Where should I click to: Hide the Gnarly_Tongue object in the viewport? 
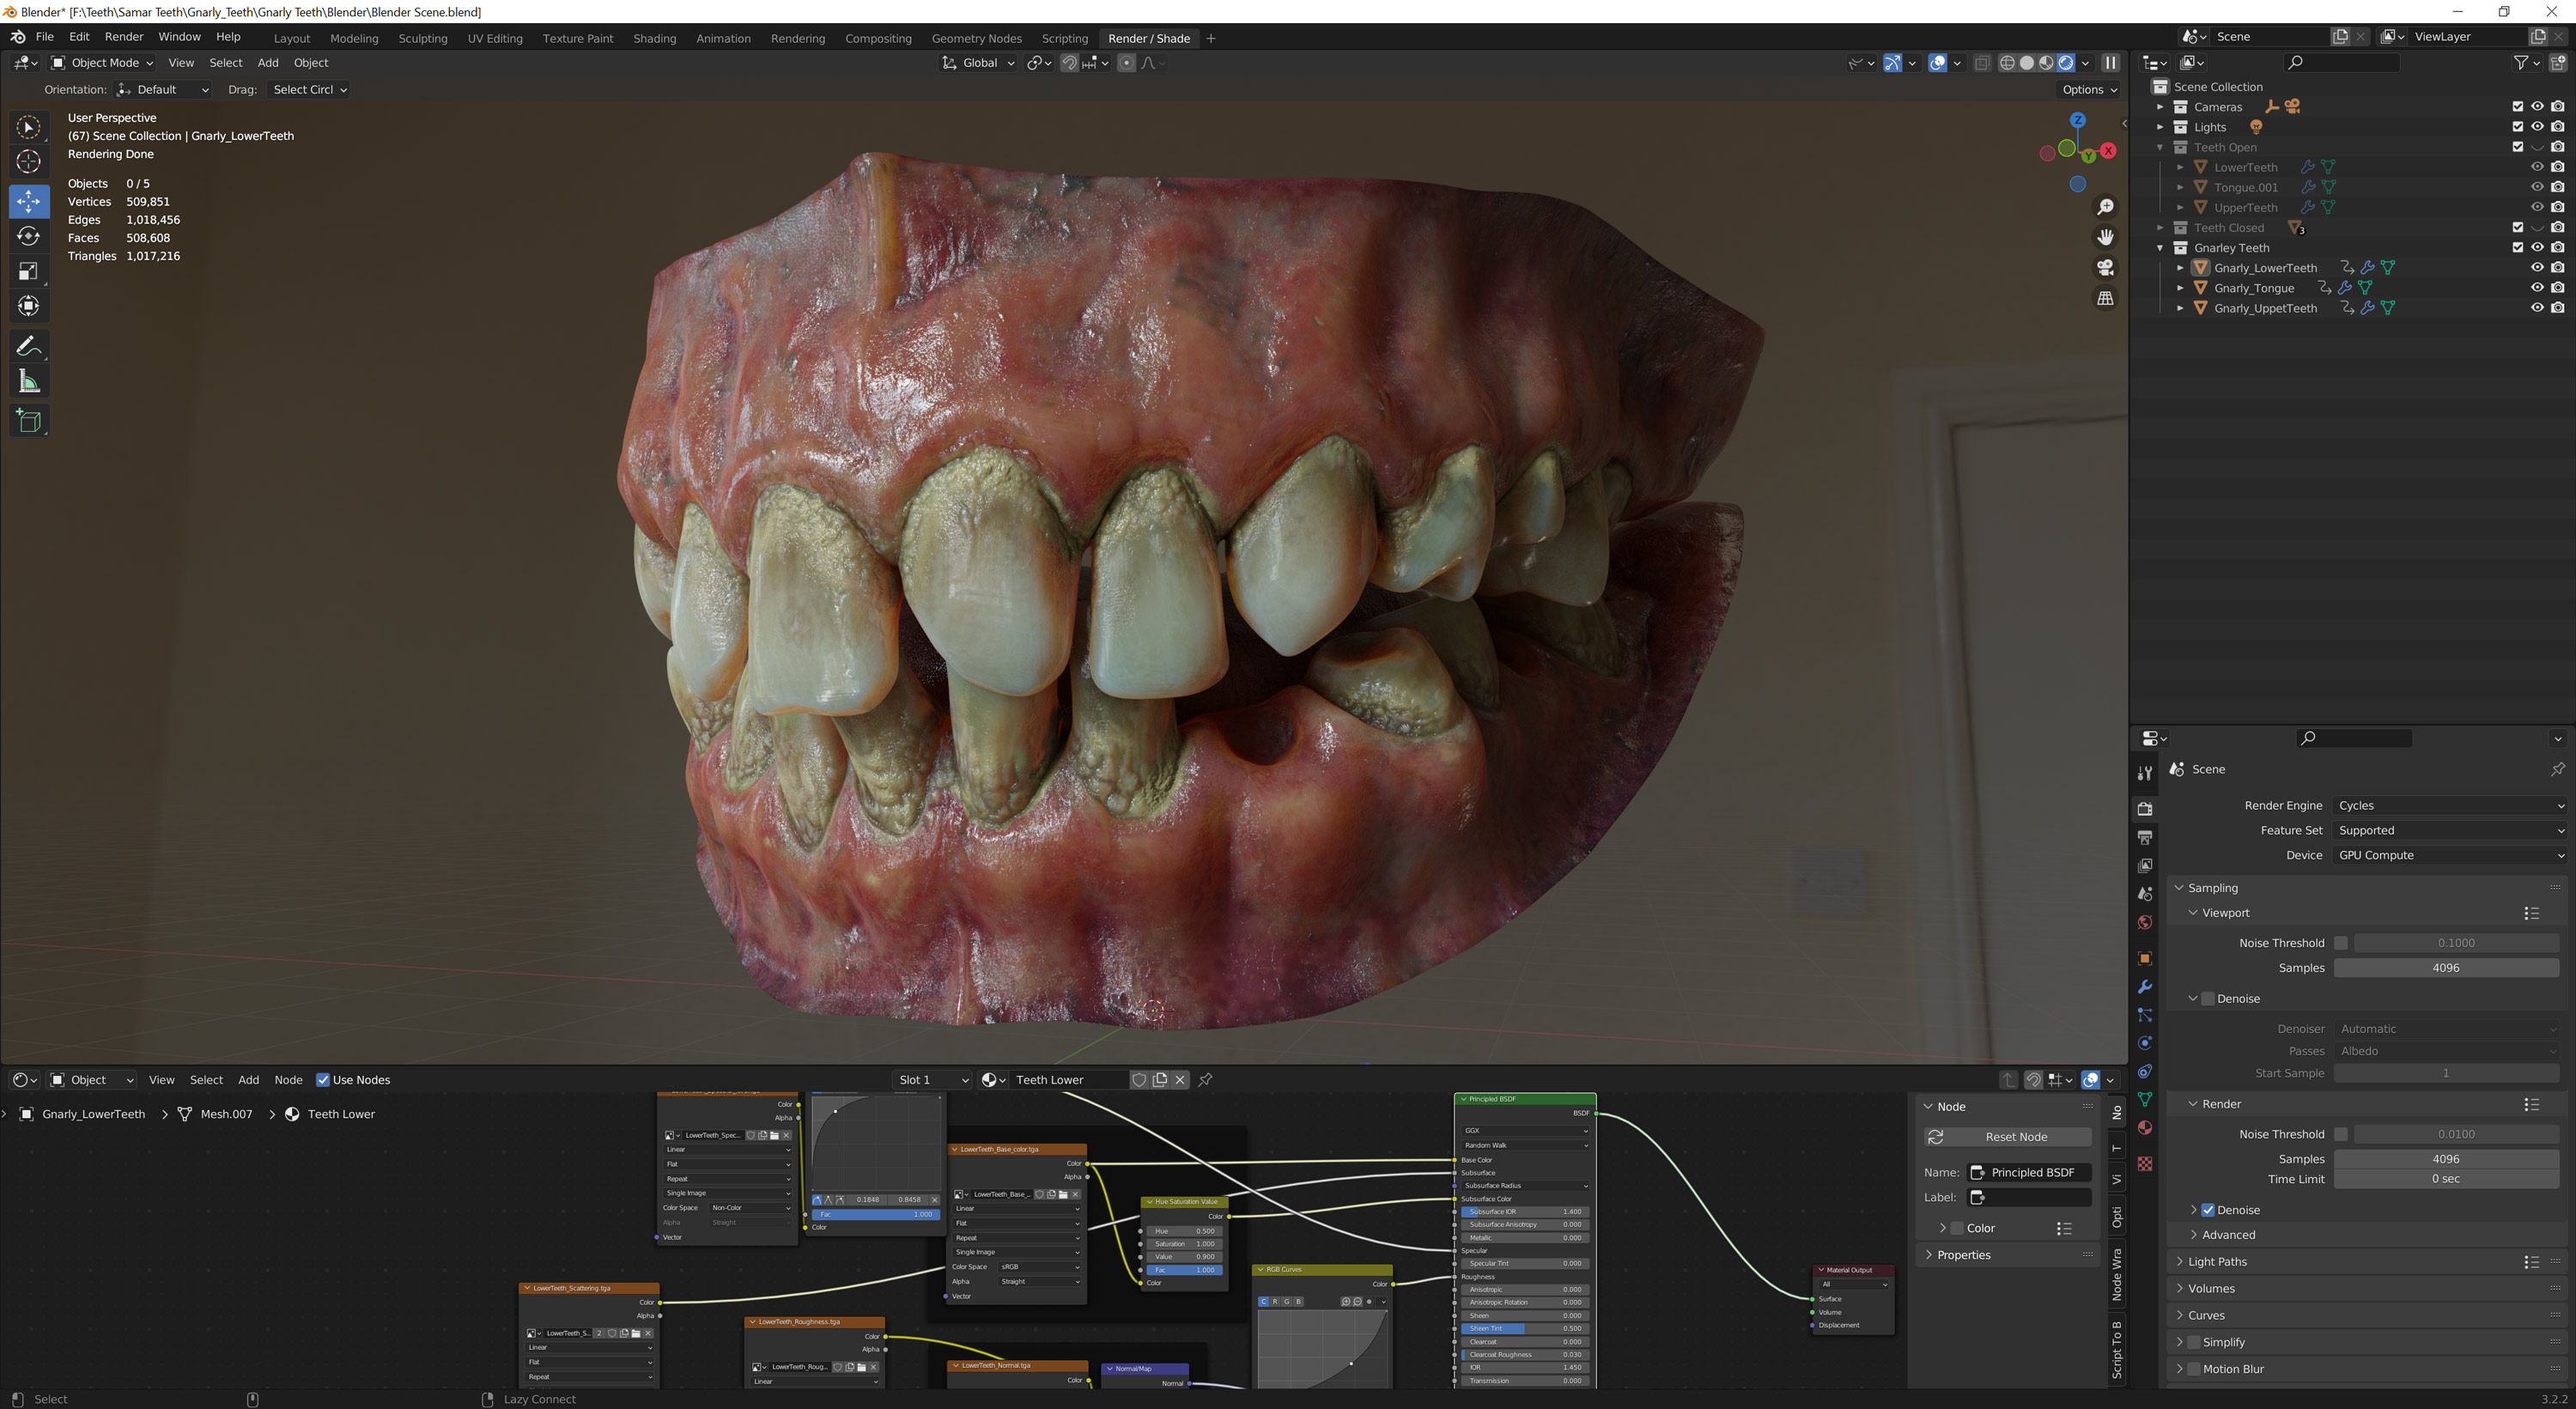2537,287
